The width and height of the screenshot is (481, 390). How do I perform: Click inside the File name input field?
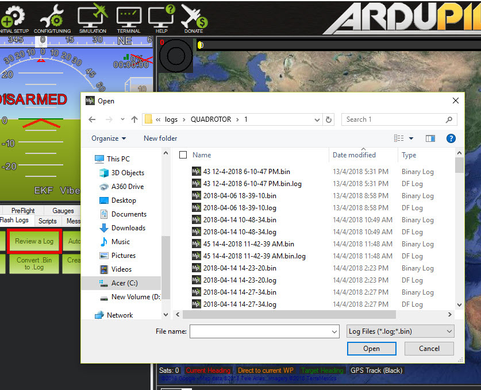(x=259, y=331)
